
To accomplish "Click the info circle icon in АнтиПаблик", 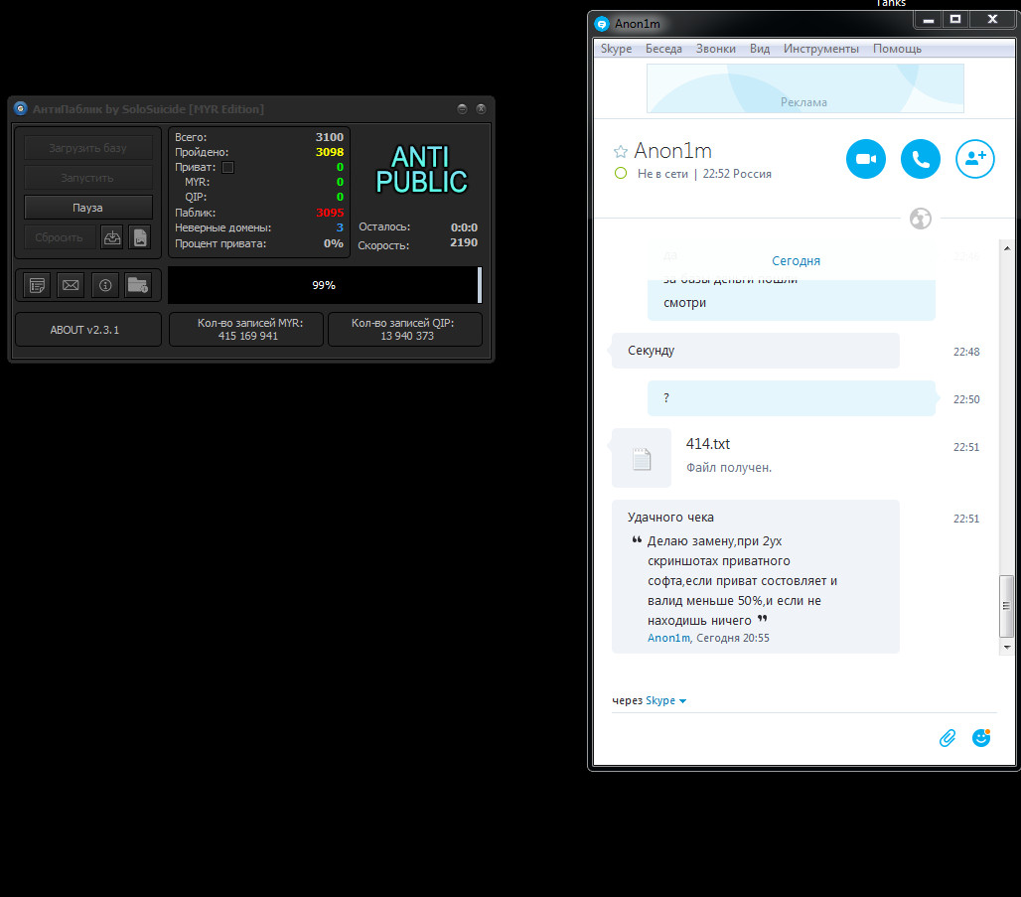I will coord(105,285).
